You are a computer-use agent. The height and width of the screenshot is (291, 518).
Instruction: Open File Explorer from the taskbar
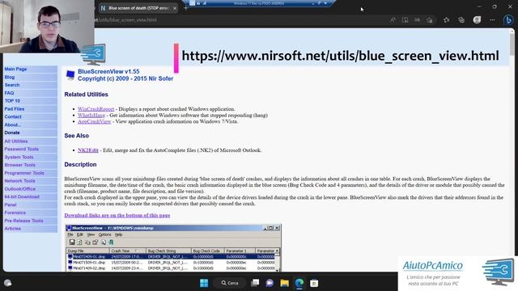[x=284, y=283]
